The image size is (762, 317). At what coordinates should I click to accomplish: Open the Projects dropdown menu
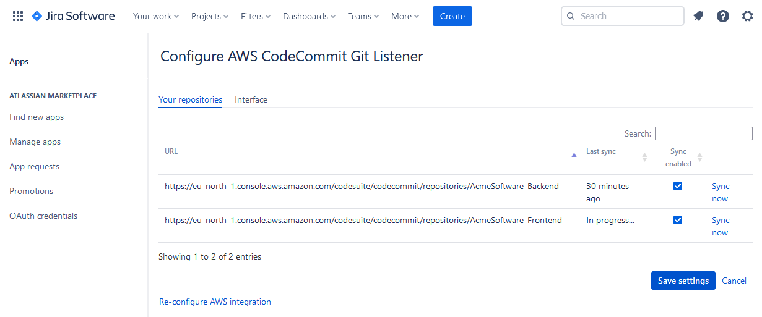(210, 16)
